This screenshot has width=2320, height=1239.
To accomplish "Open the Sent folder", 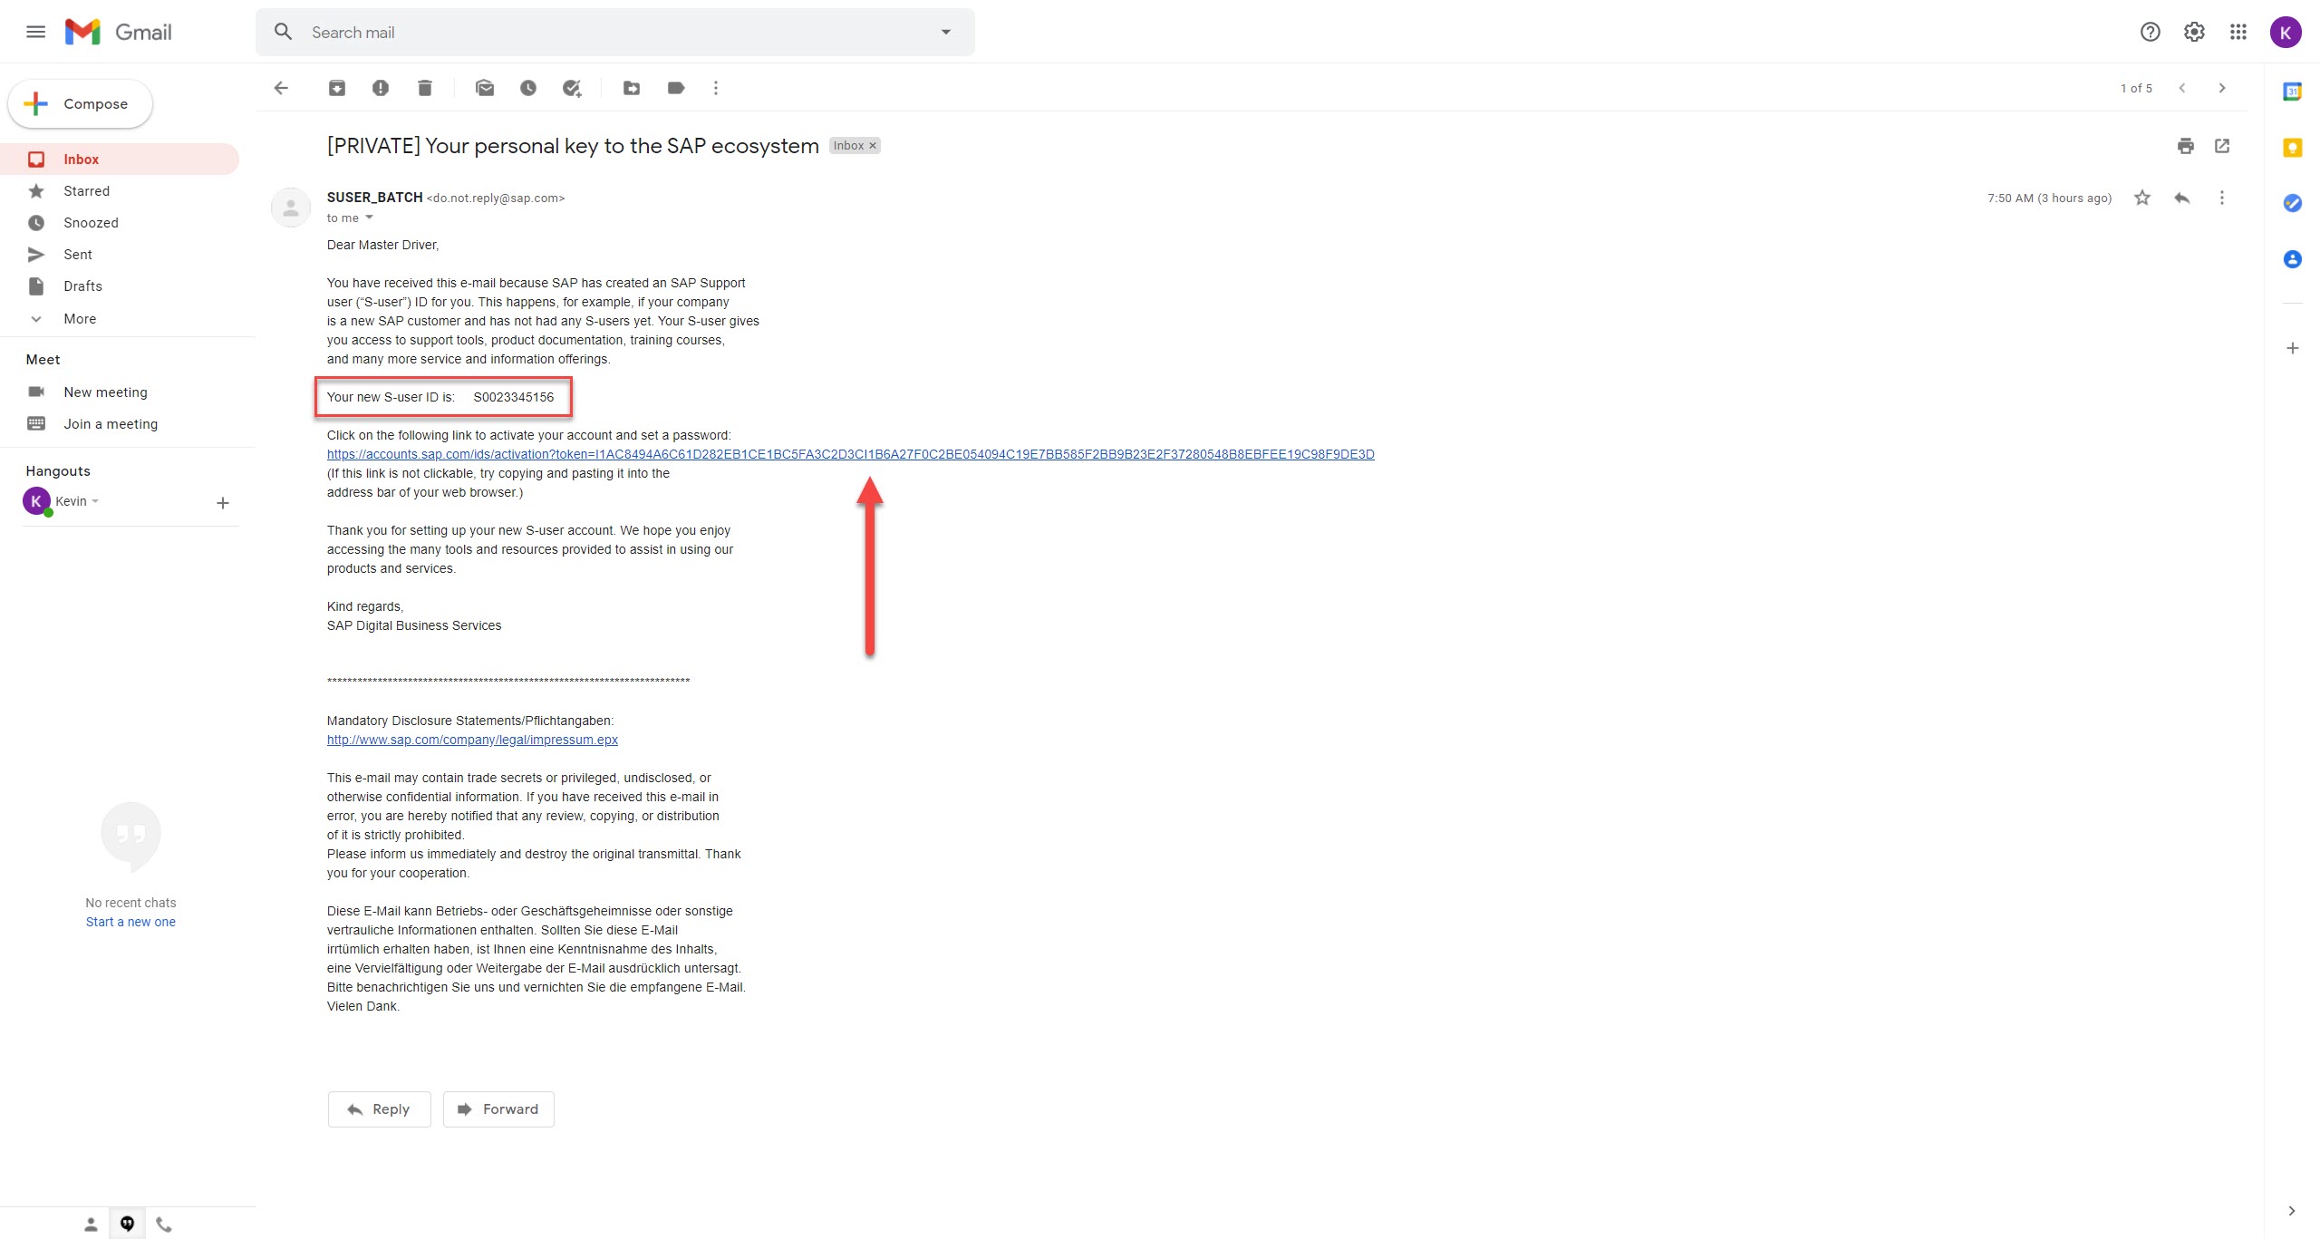I will click(x=120, y=255).
